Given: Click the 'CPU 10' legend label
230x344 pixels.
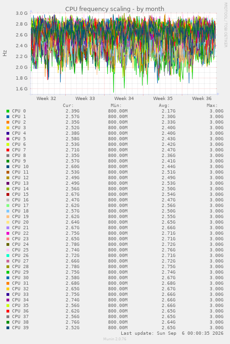Looking at the screenshot, I should point(20,167).
